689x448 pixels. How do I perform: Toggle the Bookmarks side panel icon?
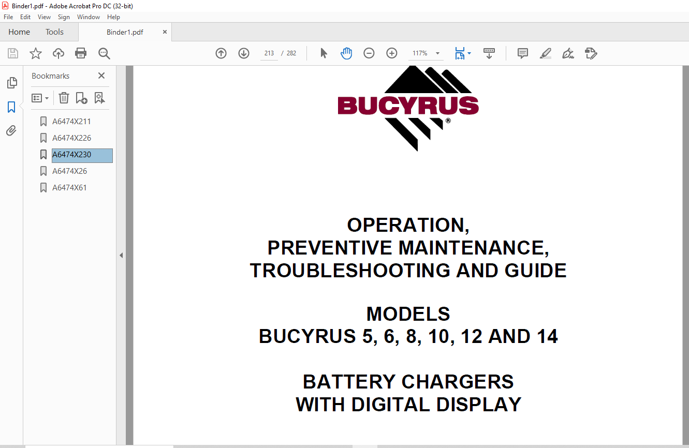coord(11,107)
